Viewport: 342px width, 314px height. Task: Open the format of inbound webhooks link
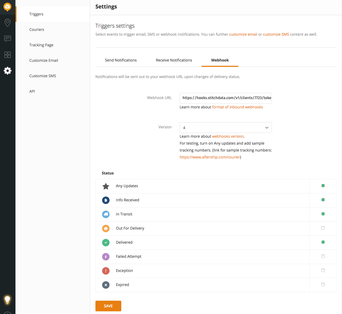click(237, 107)
